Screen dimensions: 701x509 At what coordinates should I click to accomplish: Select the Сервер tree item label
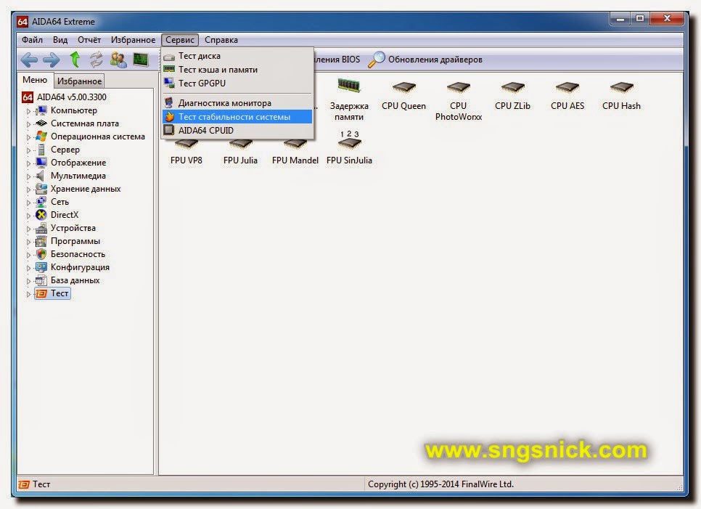click(x=65, y=150)
